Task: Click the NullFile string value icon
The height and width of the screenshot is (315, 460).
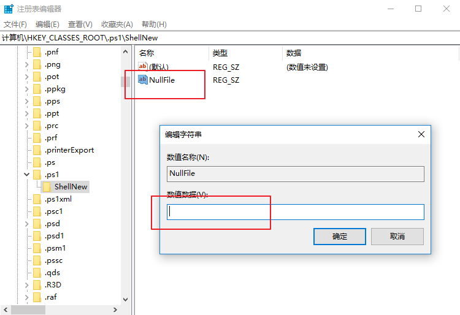Action: click(x=142, y=80)
